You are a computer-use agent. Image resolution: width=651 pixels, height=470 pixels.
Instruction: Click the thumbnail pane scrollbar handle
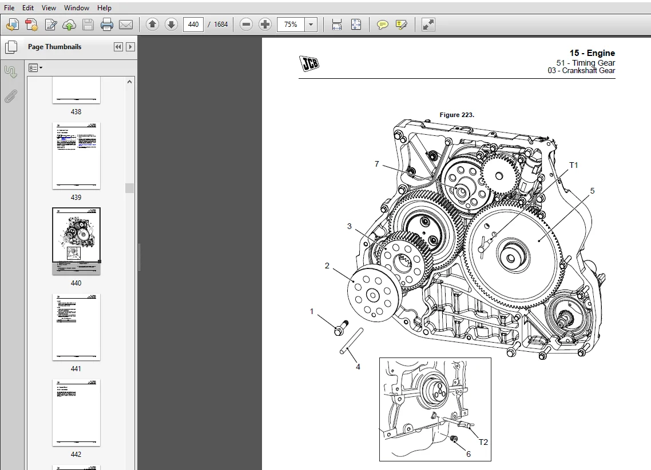129,188
